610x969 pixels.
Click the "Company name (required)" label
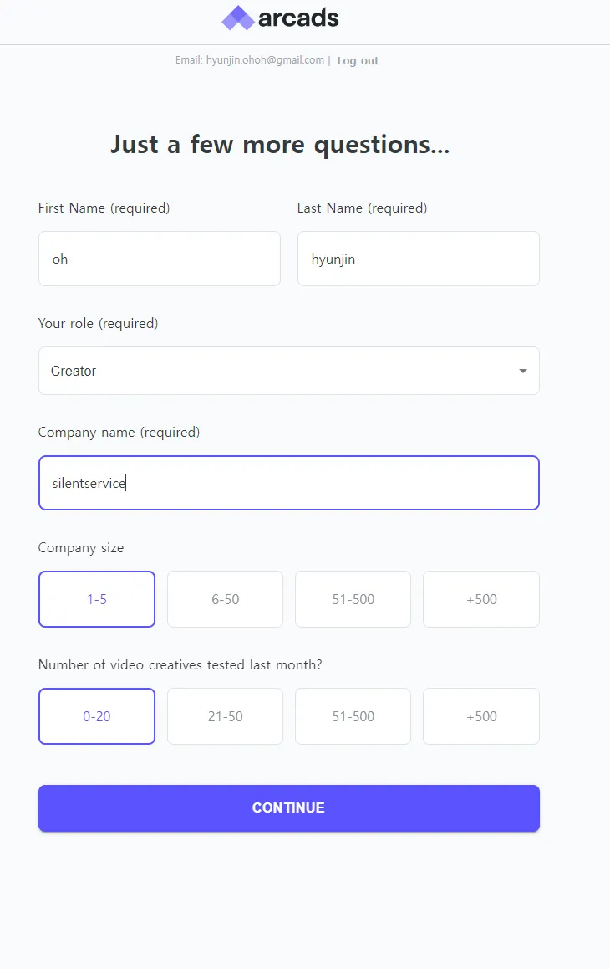(x=119, y=433)
